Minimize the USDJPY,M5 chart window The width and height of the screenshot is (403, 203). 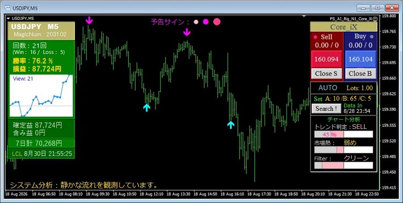(x=364, y=8)
